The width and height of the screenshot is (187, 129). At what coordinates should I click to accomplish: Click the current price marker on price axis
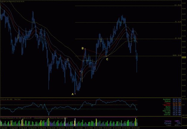pos(184,57)
